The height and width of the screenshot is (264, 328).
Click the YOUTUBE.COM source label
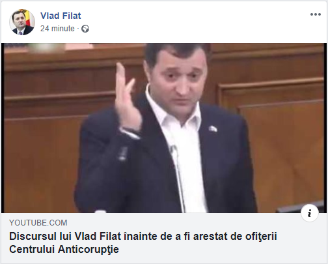click(38, 223)
